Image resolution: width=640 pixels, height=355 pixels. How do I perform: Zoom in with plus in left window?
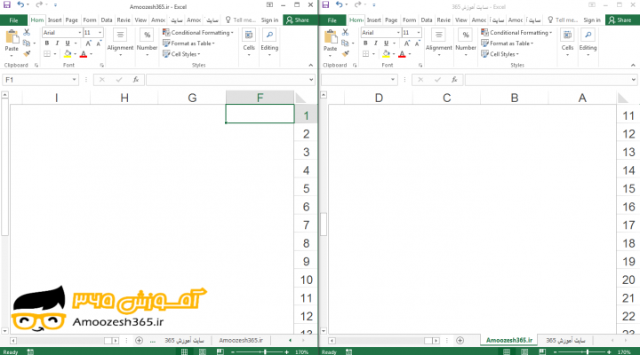click(286, 351)
